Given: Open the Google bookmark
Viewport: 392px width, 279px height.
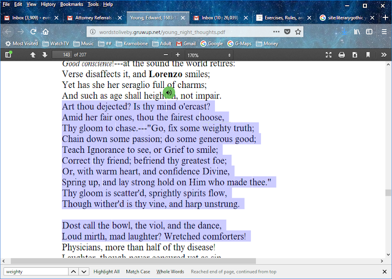Looking at the screenshot, I should (211, 43).
